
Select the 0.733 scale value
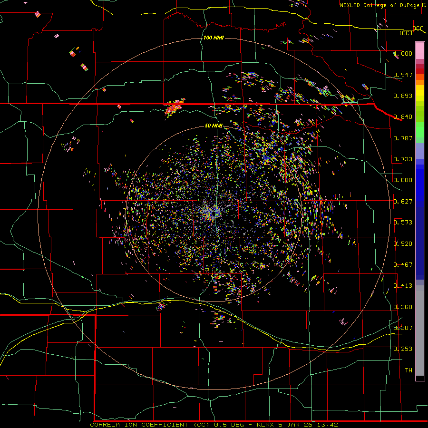point(403,159)
